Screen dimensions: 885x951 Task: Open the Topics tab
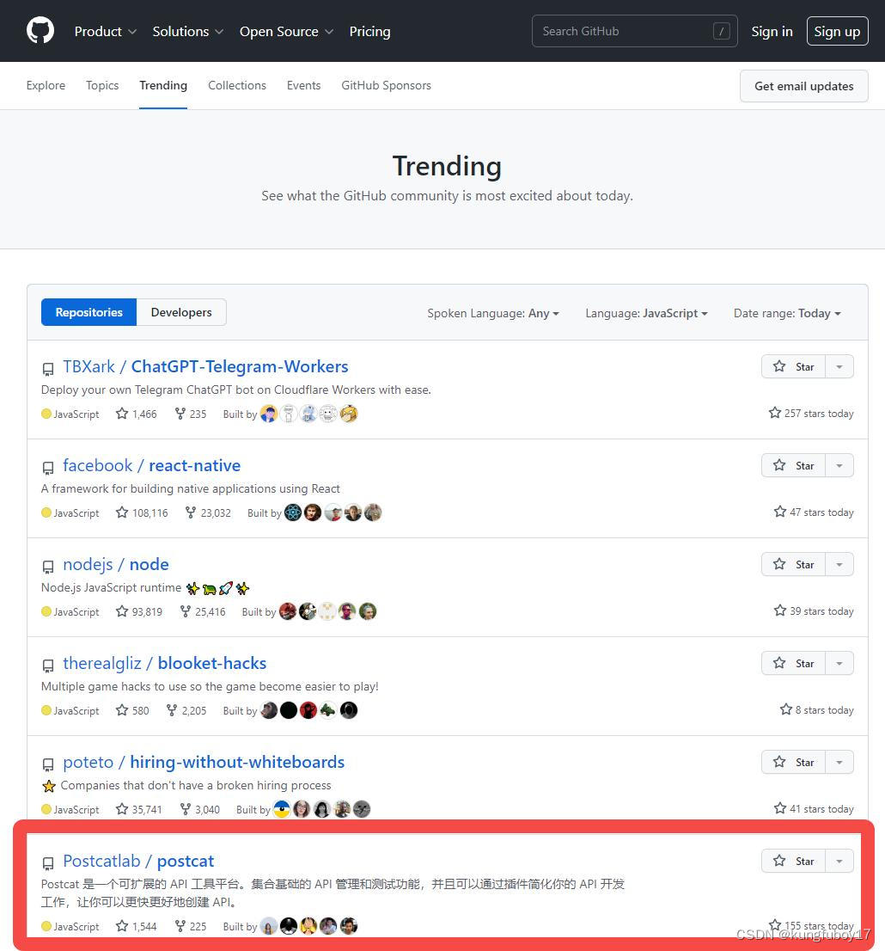pyautogui.click(x=102, y=85)
